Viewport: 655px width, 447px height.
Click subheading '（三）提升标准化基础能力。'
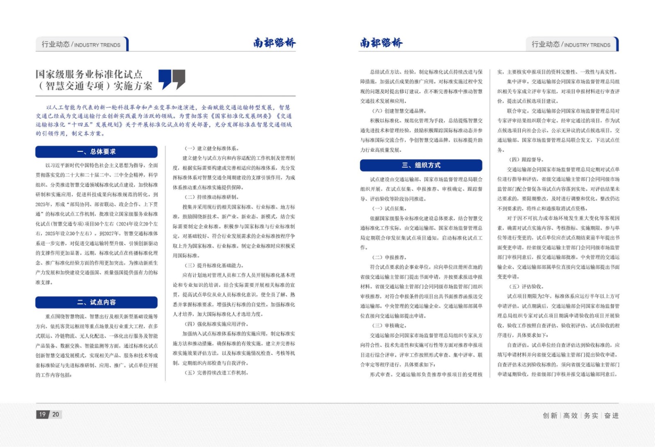pos(213,265)
